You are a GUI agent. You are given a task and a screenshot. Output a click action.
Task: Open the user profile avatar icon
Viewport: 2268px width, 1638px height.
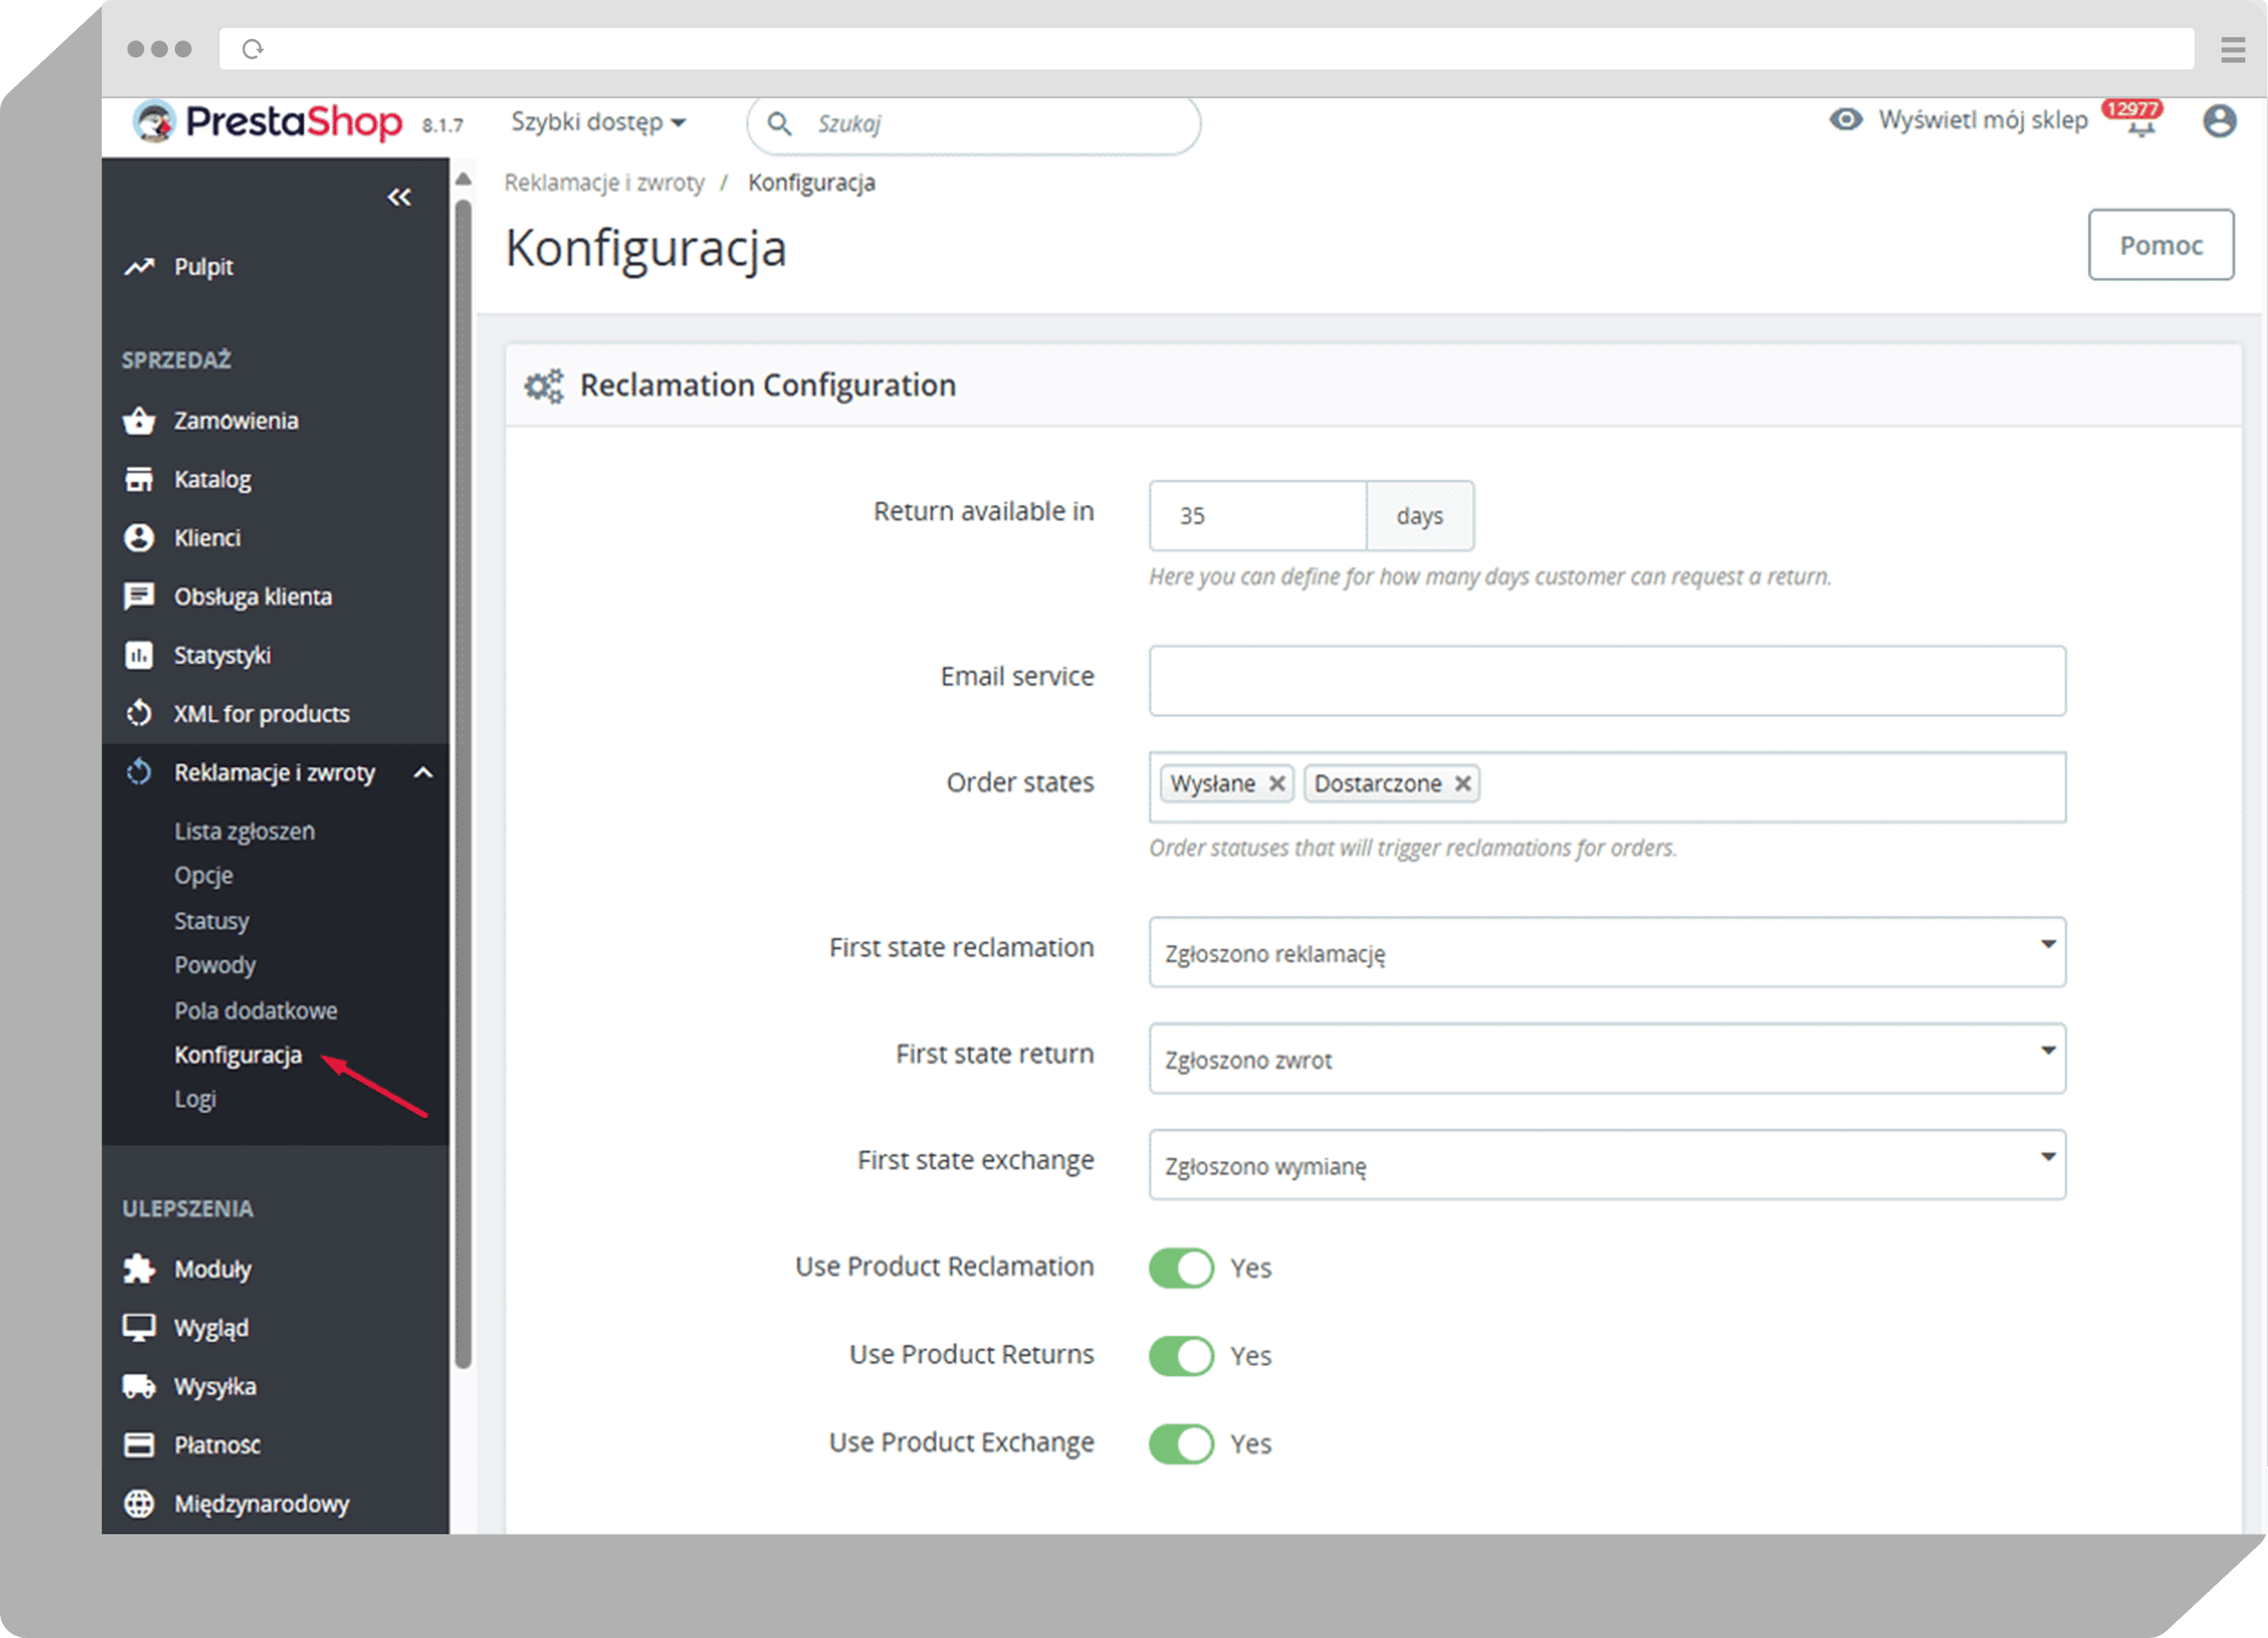pos(2219,121)
